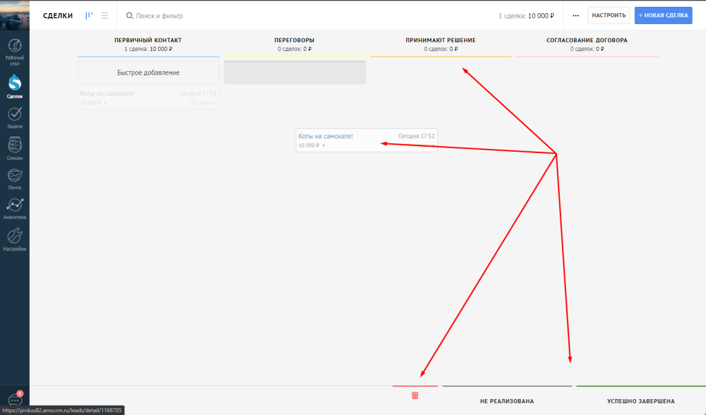The image size is (706, 415).
Task: Open the chat notifications bubble icon
Action: pyautogui.click(x=14, y=401)
